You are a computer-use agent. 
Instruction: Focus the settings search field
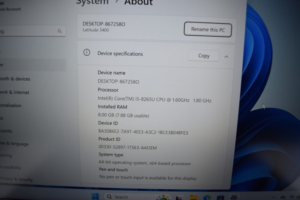(32, 31)
